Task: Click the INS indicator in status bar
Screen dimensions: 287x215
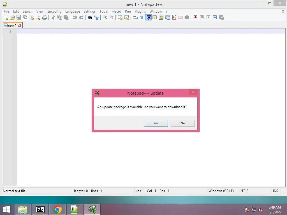Action: coord(276,191)
